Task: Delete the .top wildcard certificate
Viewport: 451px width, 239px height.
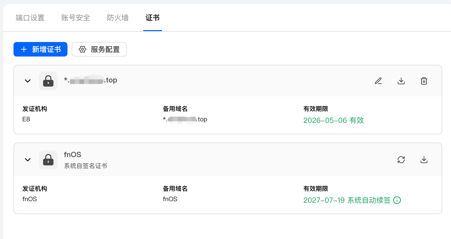Action: click(x=424, y=81)
